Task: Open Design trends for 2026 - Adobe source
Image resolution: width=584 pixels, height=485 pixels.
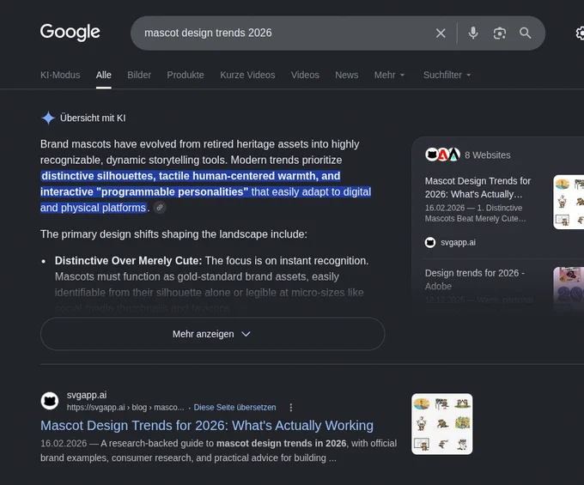Action: point(474,280)
